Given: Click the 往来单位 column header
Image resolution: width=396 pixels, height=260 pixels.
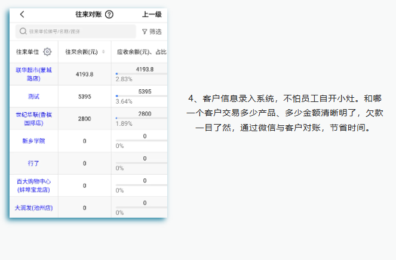Looking at the screenshot, I should (27, 52).
